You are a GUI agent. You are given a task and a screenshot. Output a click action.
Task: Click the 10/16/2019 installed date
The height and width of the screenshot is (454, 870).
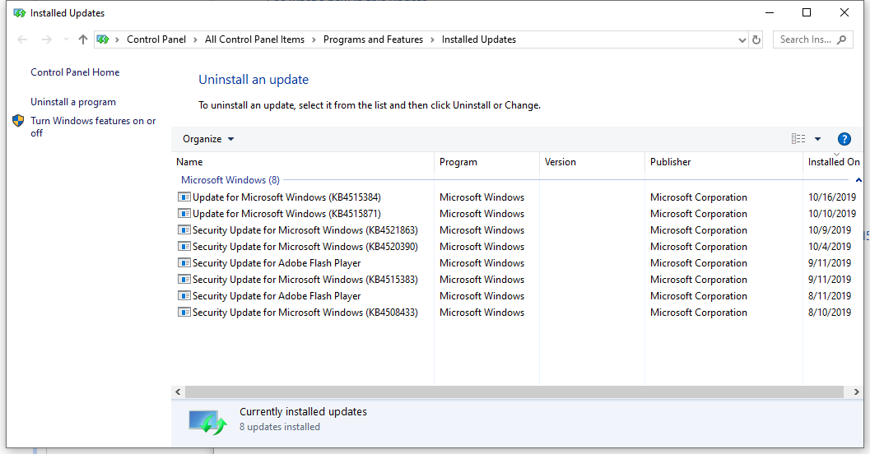(831, 197)
